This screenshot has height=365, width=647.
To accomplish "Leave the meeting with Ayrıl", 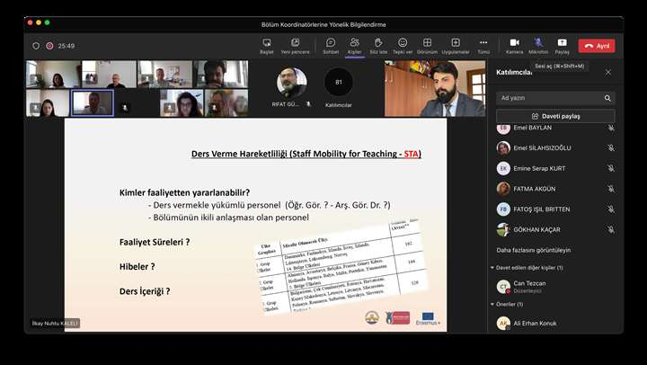I will coord(597,46).
